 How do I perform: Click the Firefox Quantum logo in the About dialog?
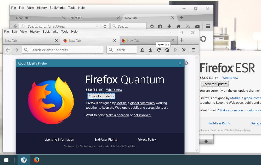click(51, 100)
